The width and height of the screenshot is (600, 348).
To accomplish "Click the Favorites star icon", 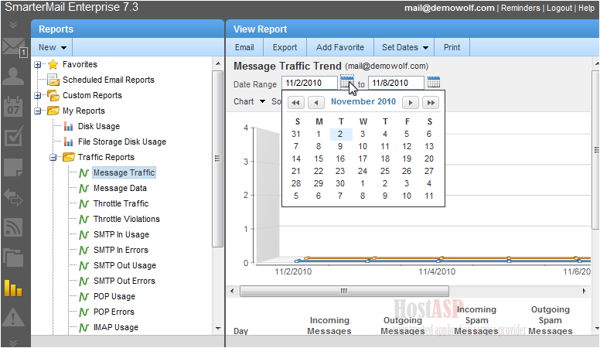I will (x=53, y=64).
